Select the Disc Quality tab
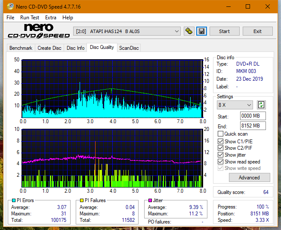Viewport: 281px width, 230px height. tap(102, 47)
